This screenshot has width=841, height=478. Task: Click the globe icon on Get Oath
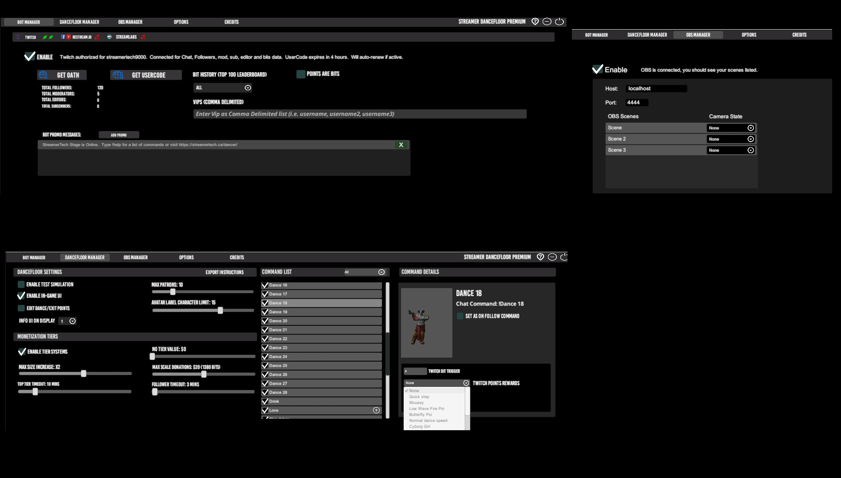pyautogui.click(x=43, y=75)
